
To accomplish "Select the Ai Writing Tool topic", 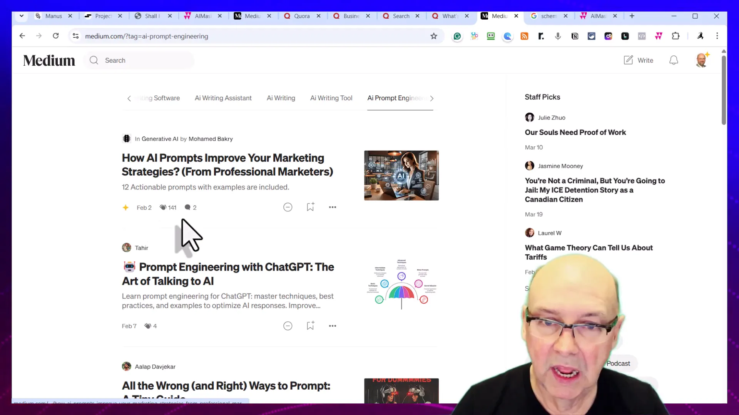I will [331, 98].
